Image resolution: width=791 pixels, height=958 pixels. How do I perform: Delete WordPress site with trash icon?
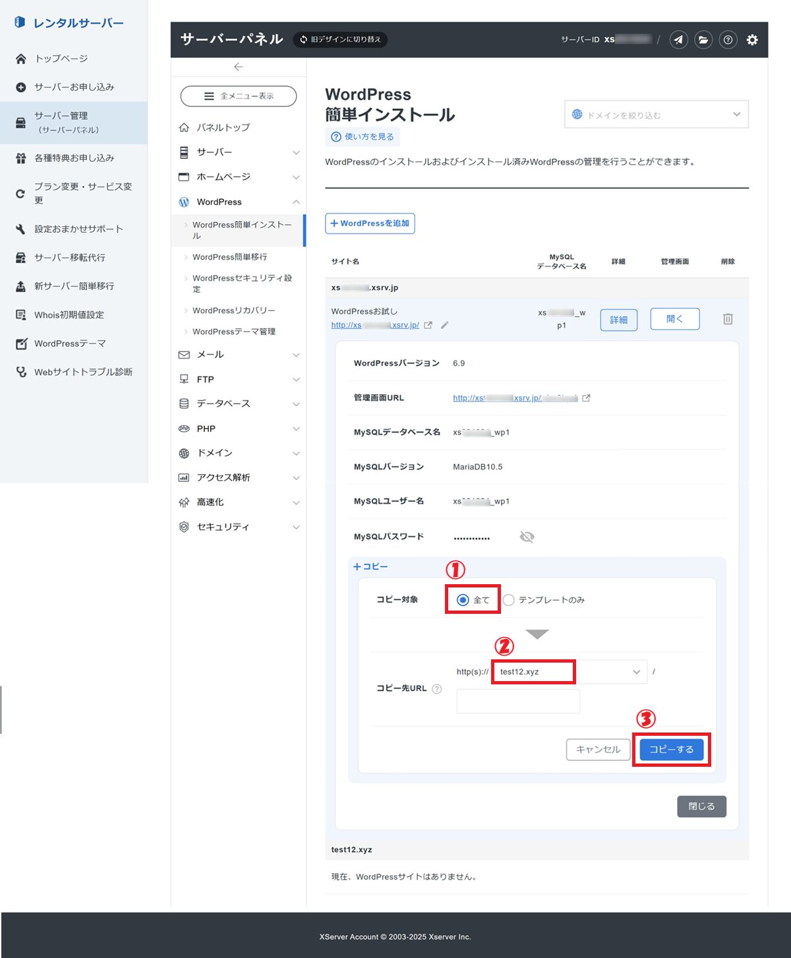(728, 319)
